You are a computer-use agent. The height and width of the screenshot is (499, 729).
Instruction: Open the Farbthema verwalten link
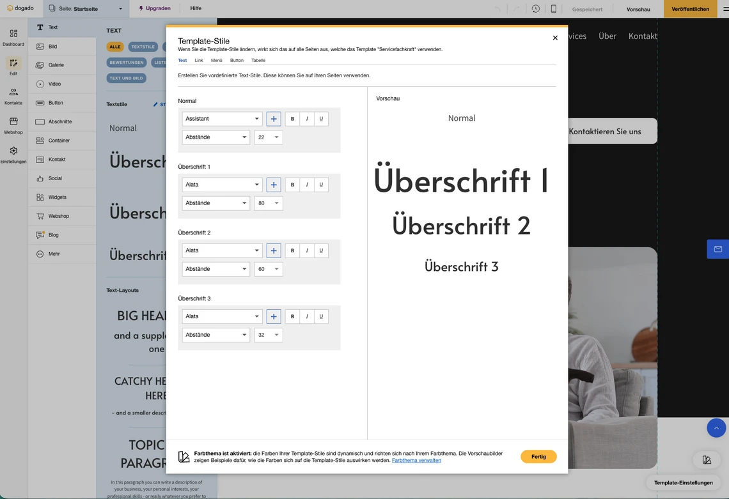tap(416, 459)
